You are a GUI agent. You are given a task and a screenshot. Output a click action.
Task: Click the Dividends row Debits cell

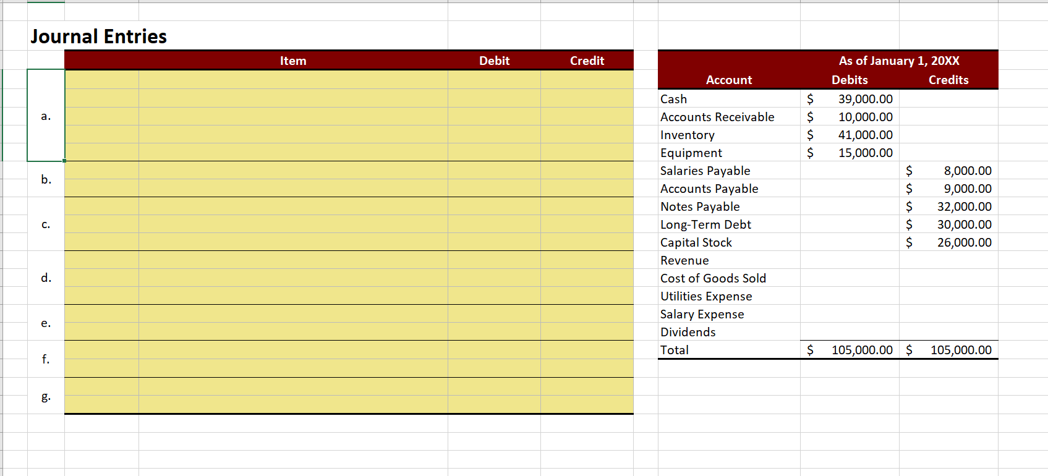click(850, 332)
